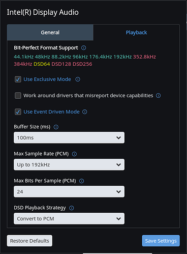This screenshot has height=254, width=187.
Task: Show info for Buffer Size (ms)
Action: pyautogui.click(x=56, y=127)
